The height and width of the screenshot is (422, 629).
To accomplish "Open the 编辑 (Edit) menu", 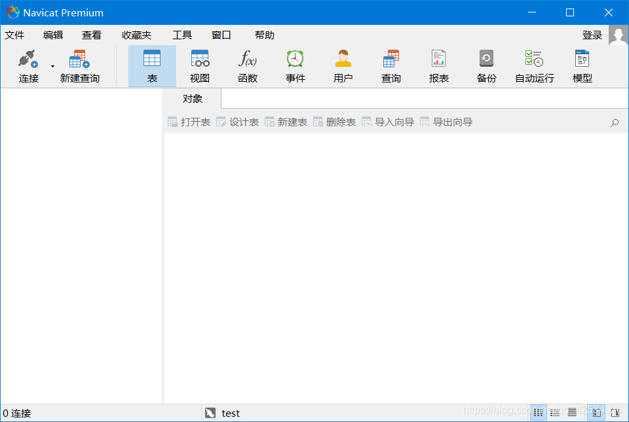I will coord(53,35).
